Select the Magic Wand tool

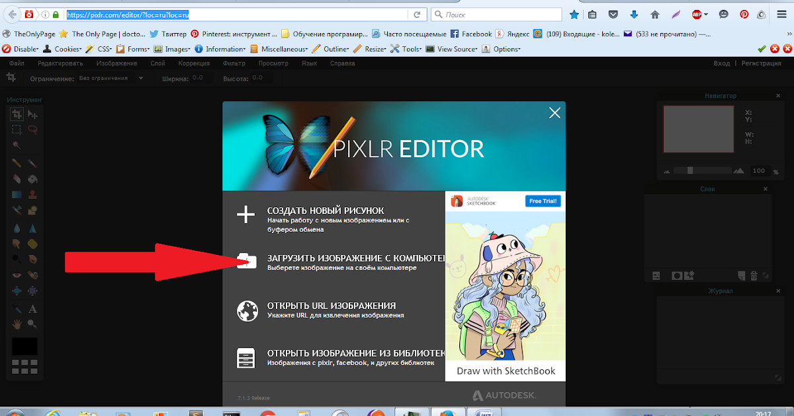17,145
